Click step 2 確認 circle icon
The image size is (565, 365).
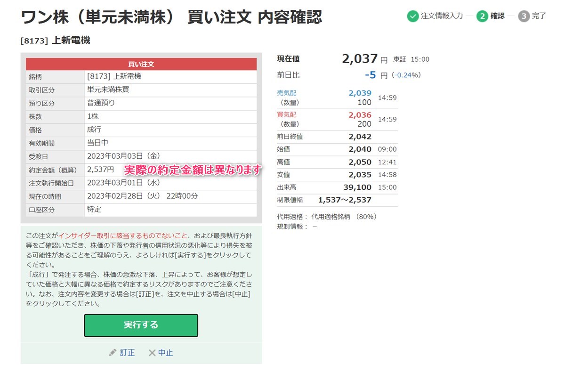pos(482,16)
